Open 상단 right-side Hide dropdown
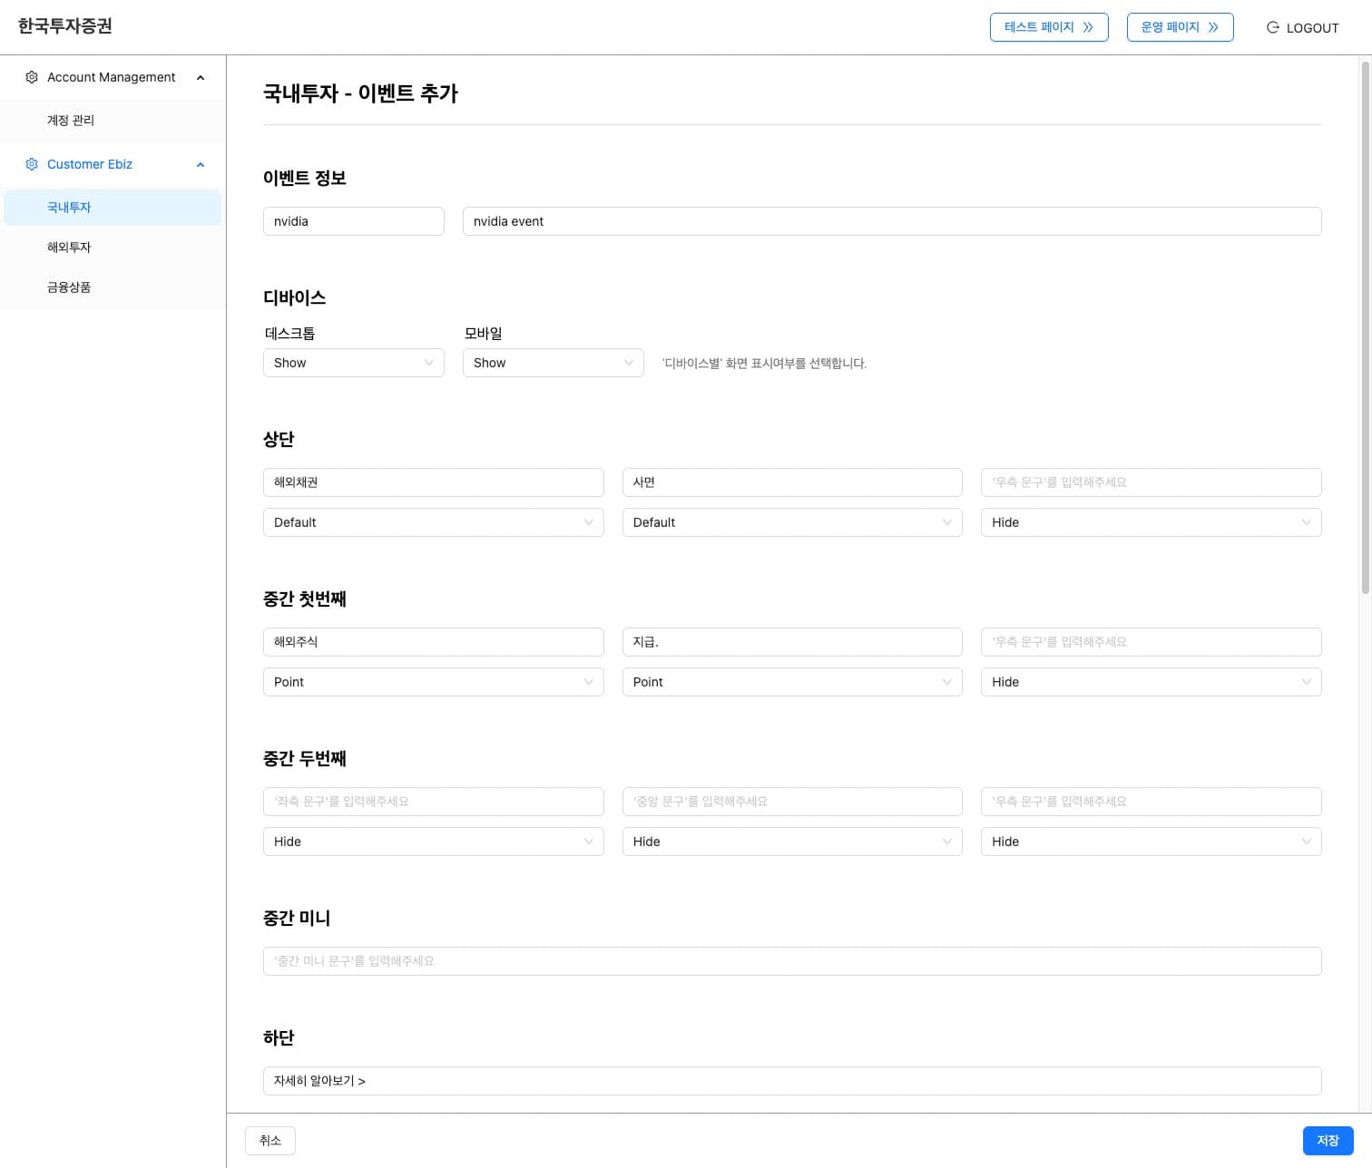Screen dimensions: 1372x1168 point(1150,522)
